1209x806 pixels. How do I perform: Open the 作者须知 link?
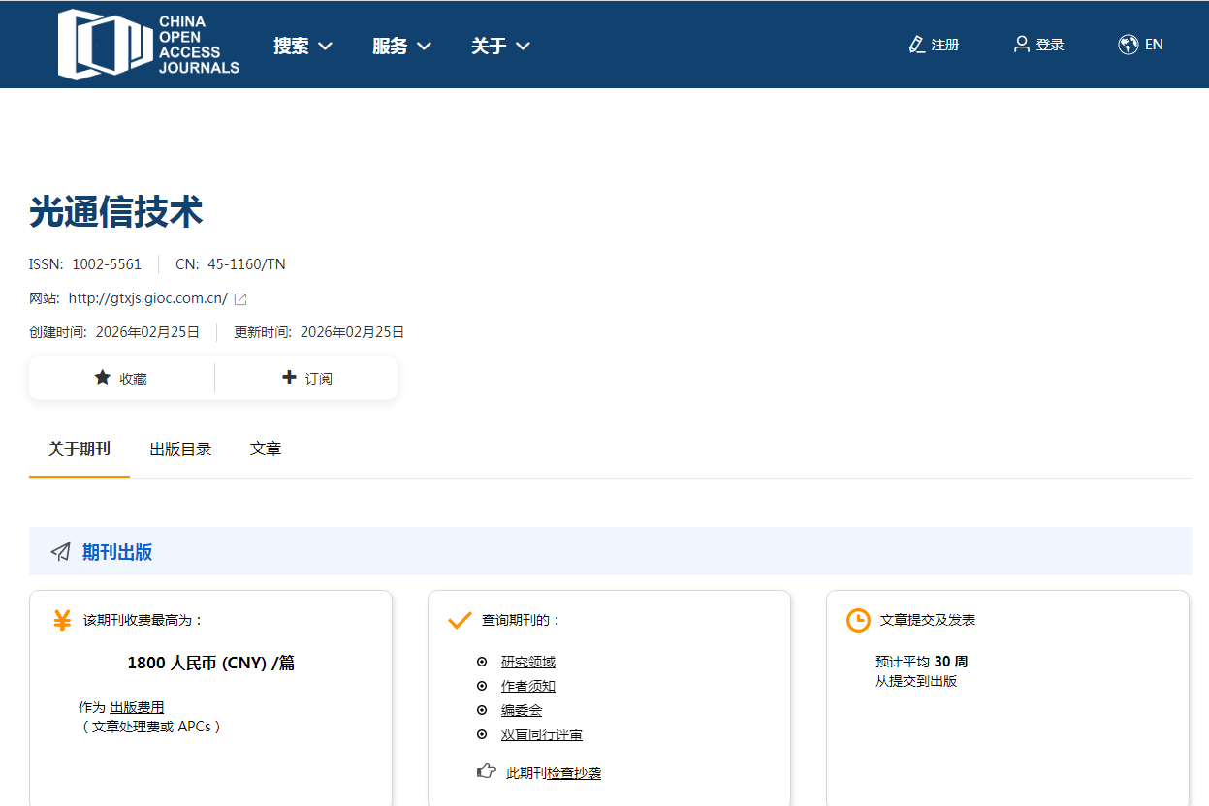(x=528, y=687)
